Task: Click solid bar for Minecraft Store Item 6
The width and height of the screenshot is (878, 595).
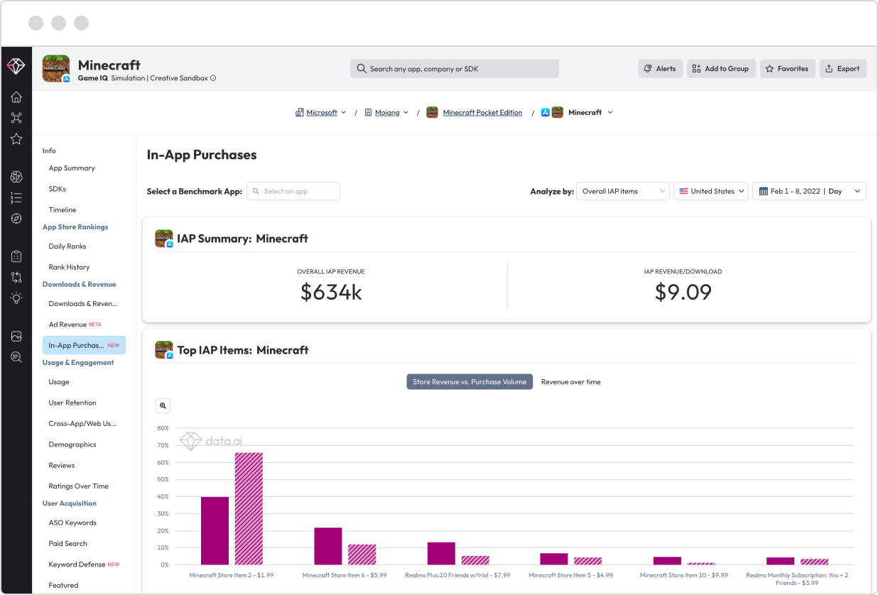Action: 328,546
